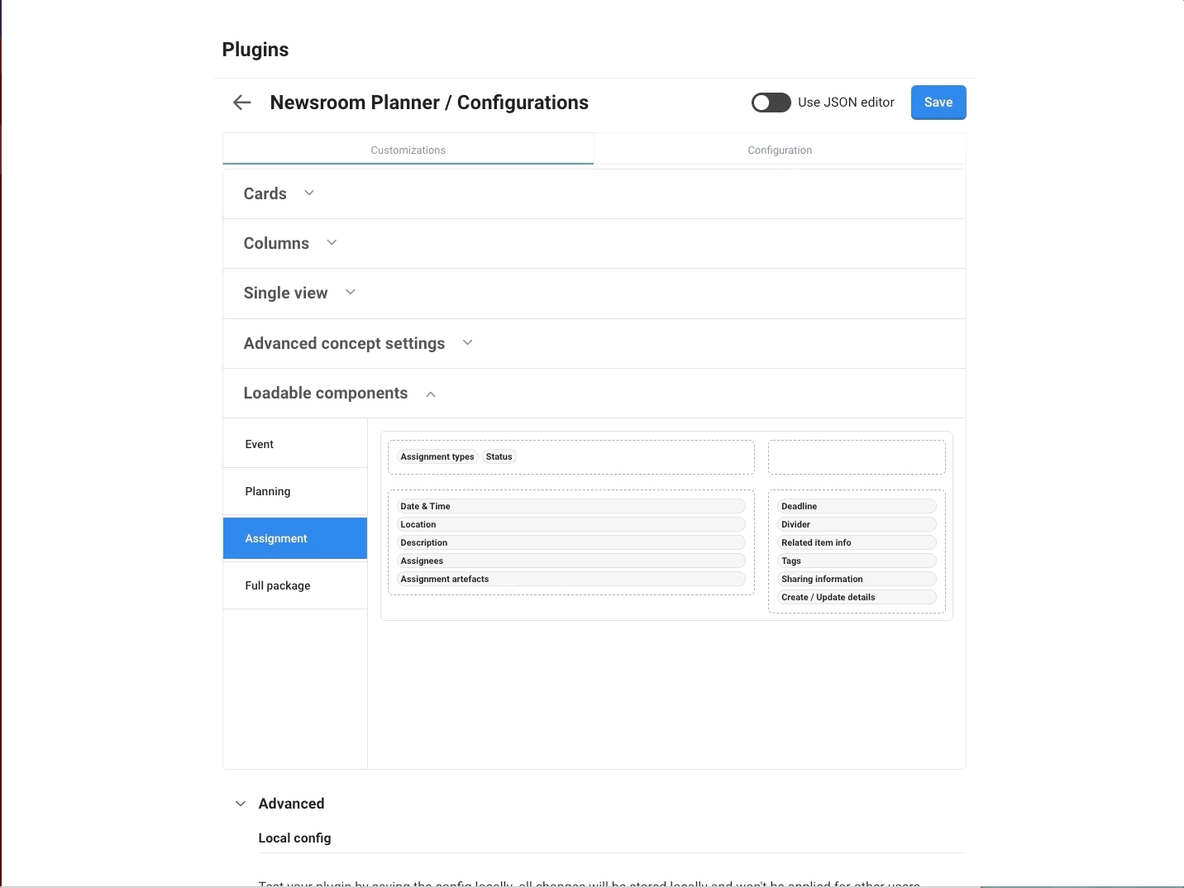Screen dimensions: 1184x888
Task: Expand Advanced concept settings chevron
Action: pyautogui.click(x=467, y=343)
